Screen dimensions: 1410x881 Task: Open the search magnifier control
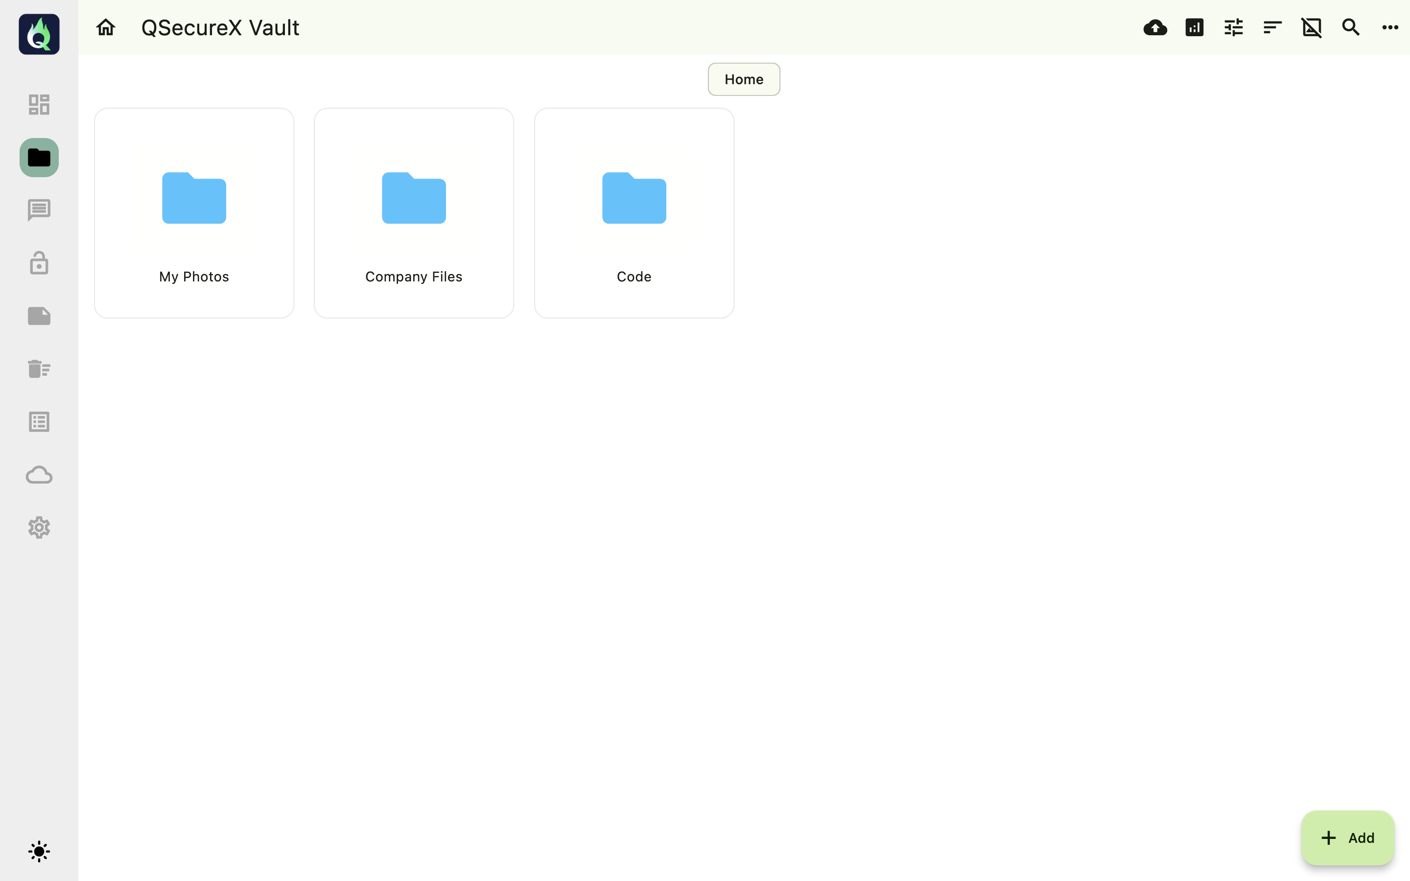1351,27
